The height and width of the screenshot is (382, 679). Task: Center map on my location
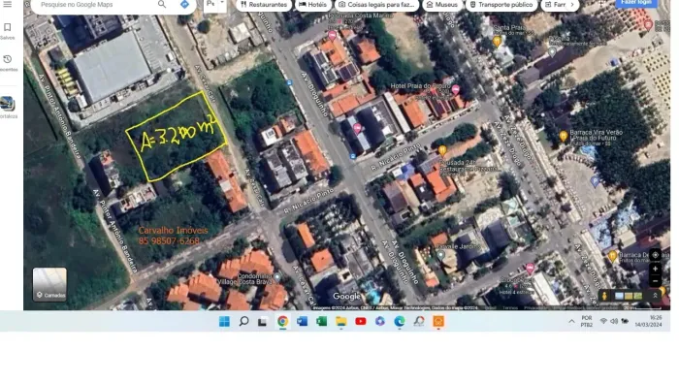coord(655,255)
